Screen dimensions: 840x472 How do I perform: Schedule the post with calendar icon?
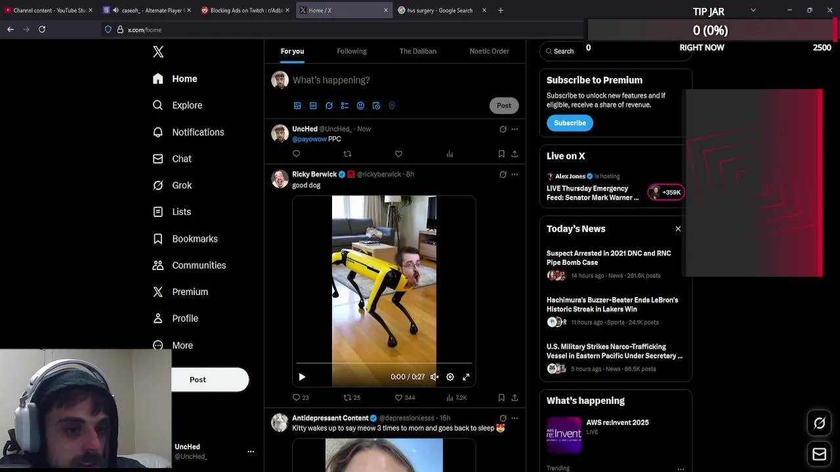(x=376, y=106)
